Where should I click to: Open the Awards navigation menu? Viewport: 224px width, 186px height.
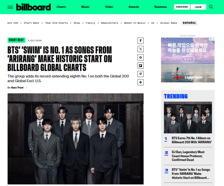[x=134, y=7]
